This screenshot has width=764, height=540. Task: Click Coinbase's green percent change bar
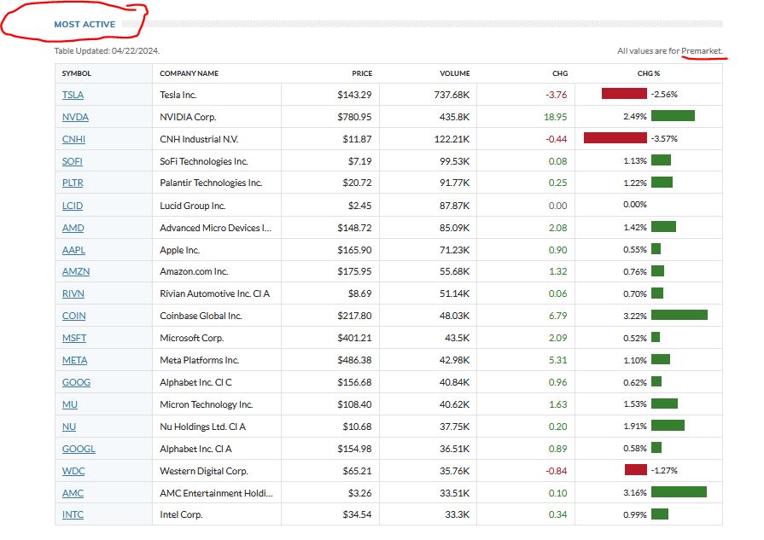[679, 316]
